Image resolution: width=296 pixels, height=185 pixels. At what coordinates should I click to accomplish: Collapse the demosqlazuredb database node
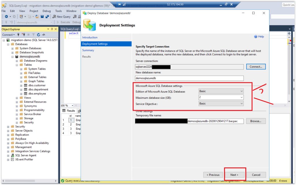tap(12, 57)
